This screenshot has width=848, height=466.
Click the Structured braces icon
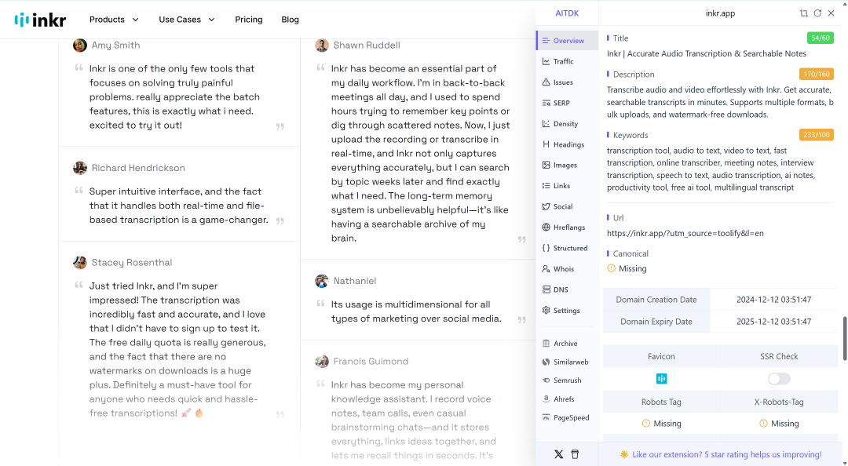tap(546, 248)
